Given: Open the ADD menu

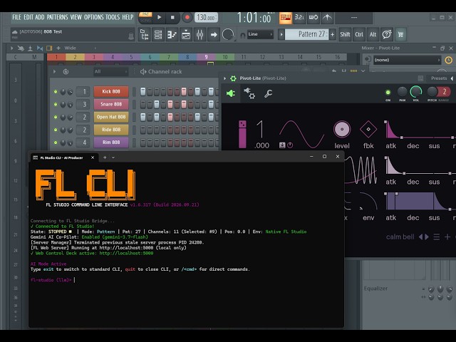Looking at the screenshot, I should [x=40, y=17].
